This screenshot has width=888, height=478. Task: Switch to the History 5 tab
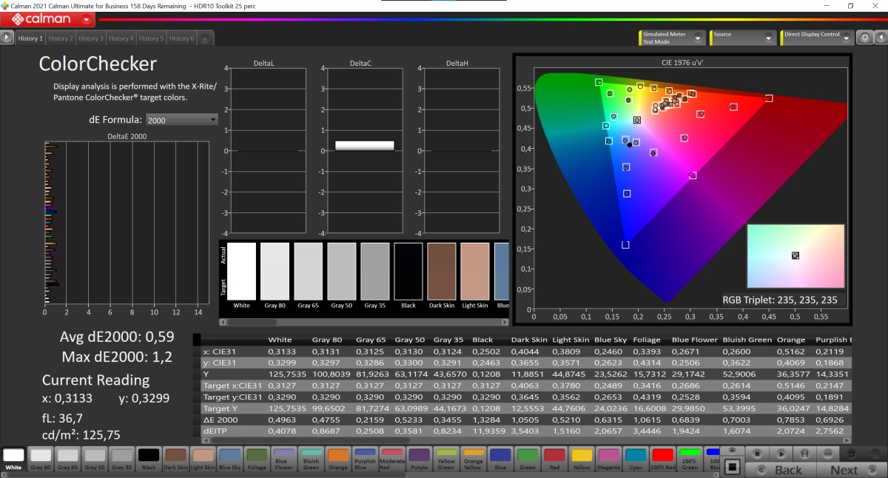150,38
